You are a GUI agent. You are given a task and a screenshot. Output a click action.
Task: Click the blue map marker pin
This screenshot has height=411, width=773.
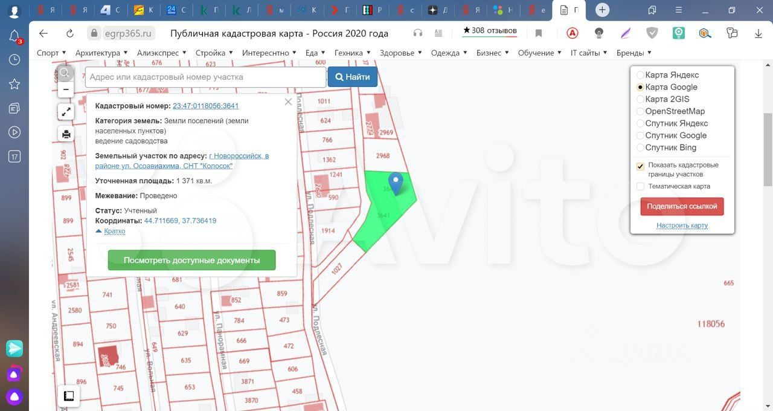pyautogui.click(x=396, y=183)
